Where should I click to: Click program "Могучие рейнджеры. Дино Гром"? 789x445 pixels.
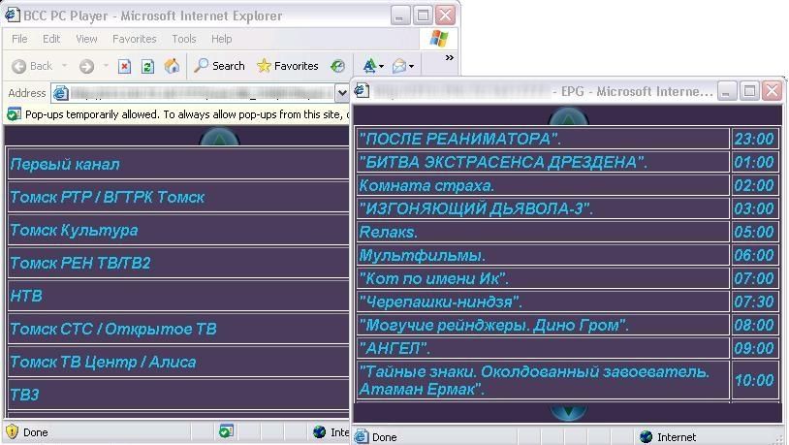543,325
